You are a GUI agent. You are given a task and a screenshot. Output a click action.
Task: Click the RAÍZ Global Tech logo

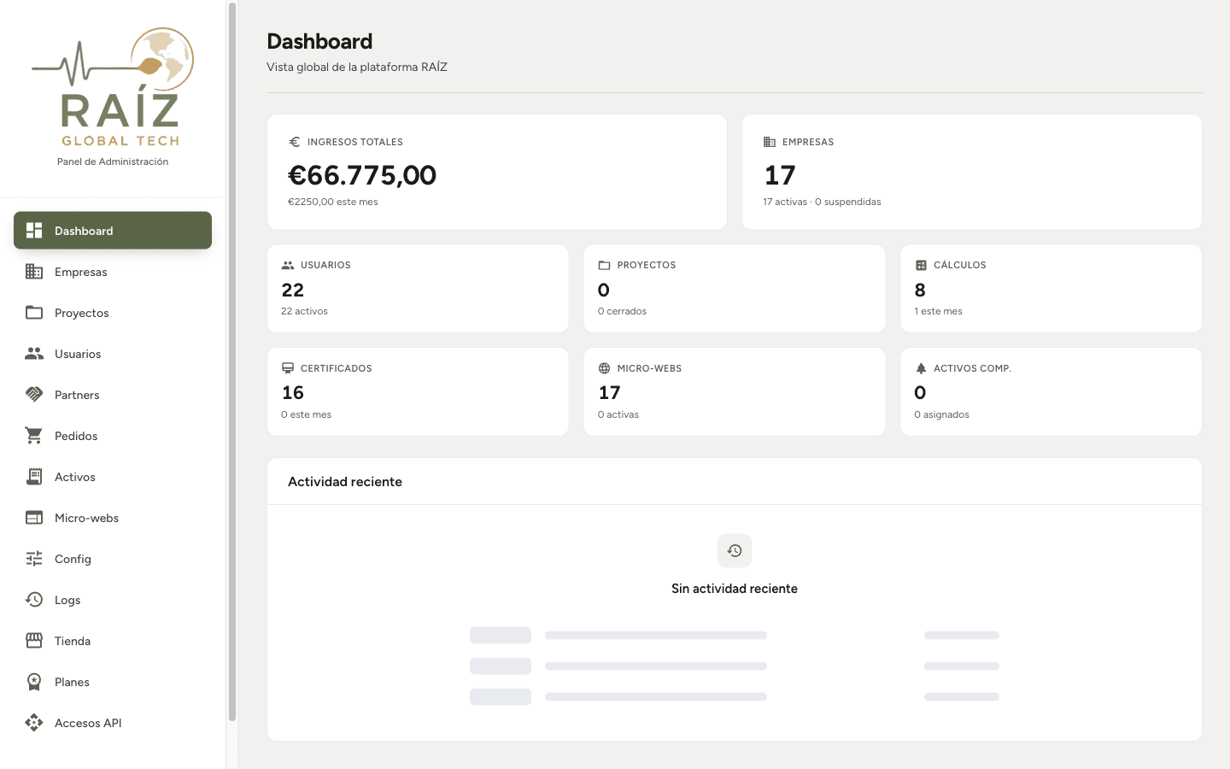113,87
